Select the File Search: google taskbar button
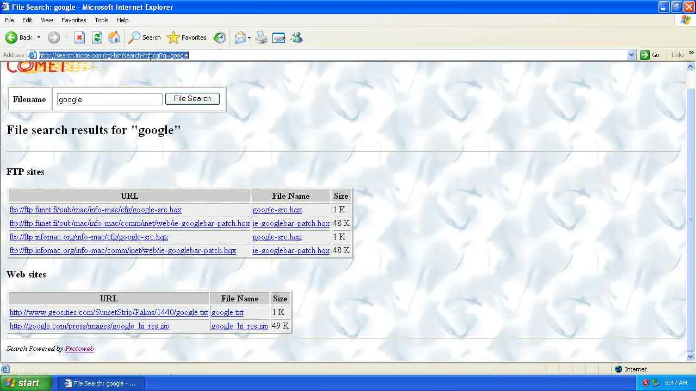Screen dimensions: 696x391 [x=101, y=383]
